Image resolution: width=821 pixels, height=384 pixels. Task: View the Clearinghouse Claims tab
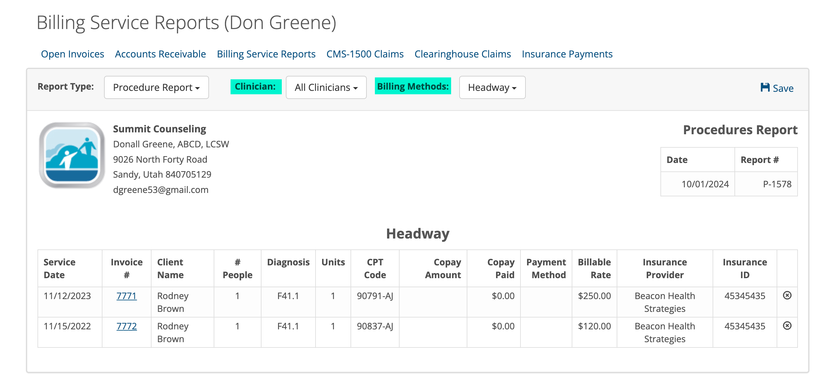click(x=462, y=54)
